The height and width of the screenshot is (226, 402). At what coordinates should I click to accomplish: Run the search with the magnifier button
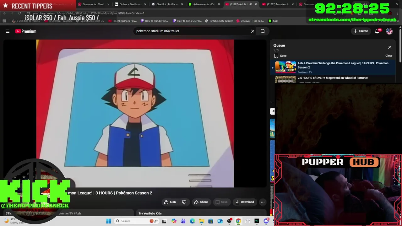click(263, 31)
